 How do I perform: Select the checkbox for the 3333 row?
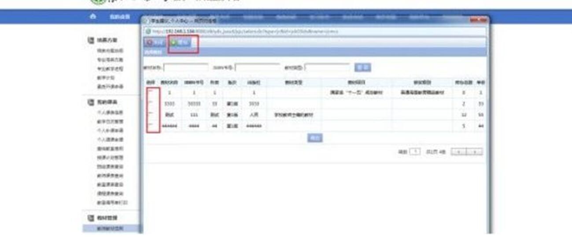coord(151,104)
